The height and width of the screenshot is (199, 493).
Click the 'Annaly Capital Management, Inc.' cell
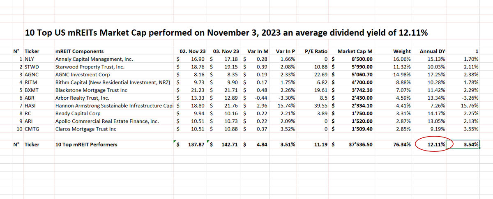point(94,59)
